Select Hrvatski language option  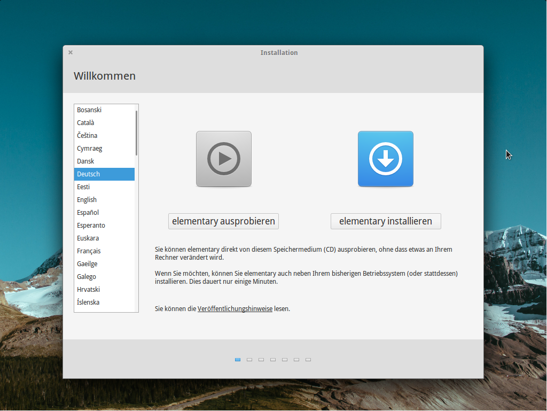88,290
